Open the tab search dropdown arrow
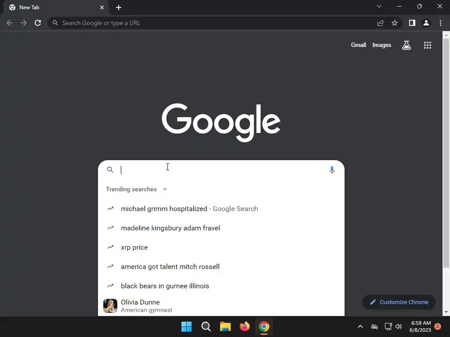 [379, 6]
